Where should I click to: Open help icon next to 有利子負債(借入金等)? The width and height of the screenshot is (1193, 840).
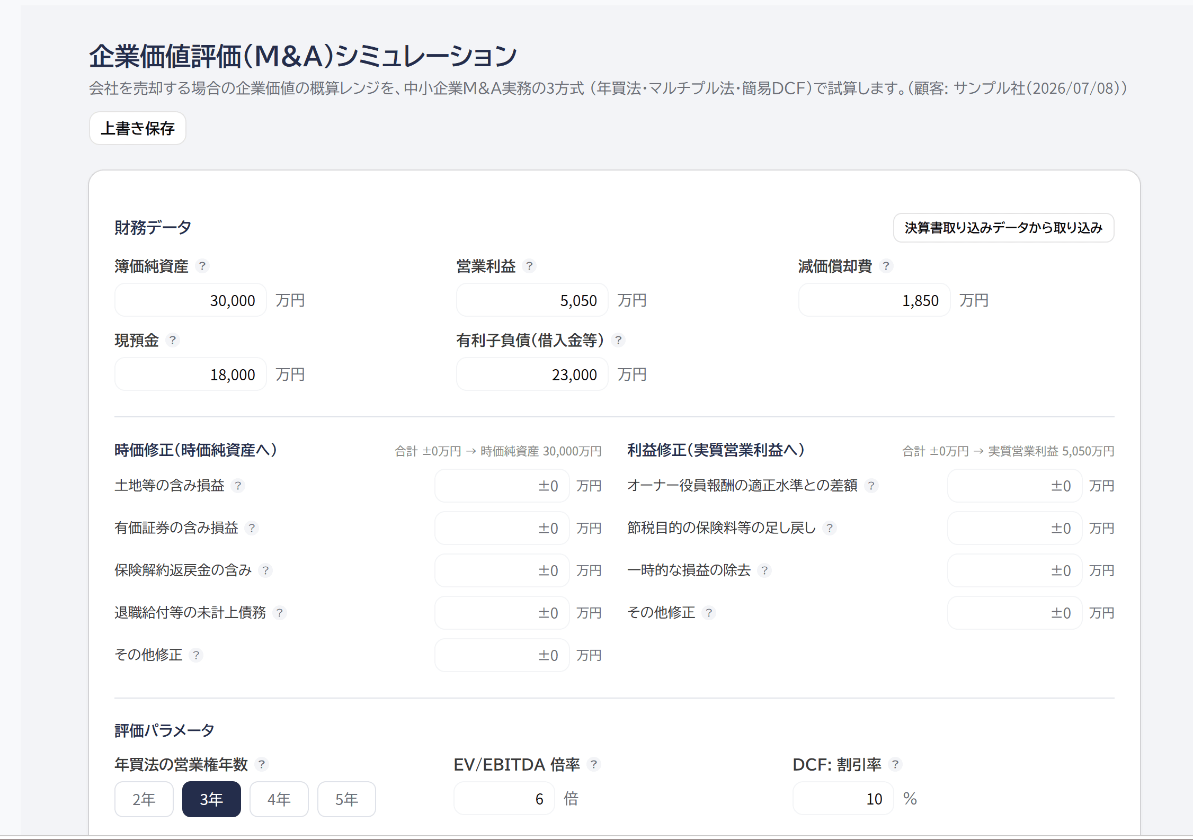click(x=618, y=340)
